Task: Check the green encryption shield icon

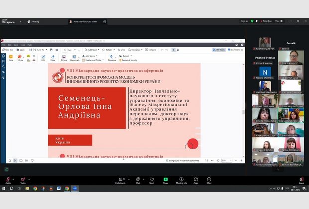Action: [252, 21]
